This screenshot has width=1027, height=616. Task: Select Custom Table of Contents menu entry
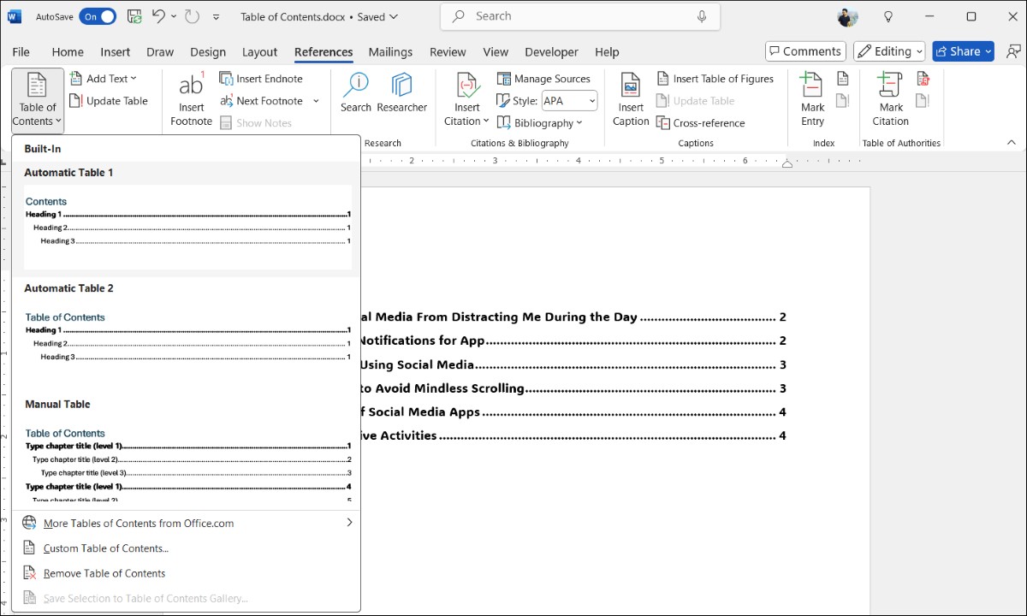click(187, 548)
